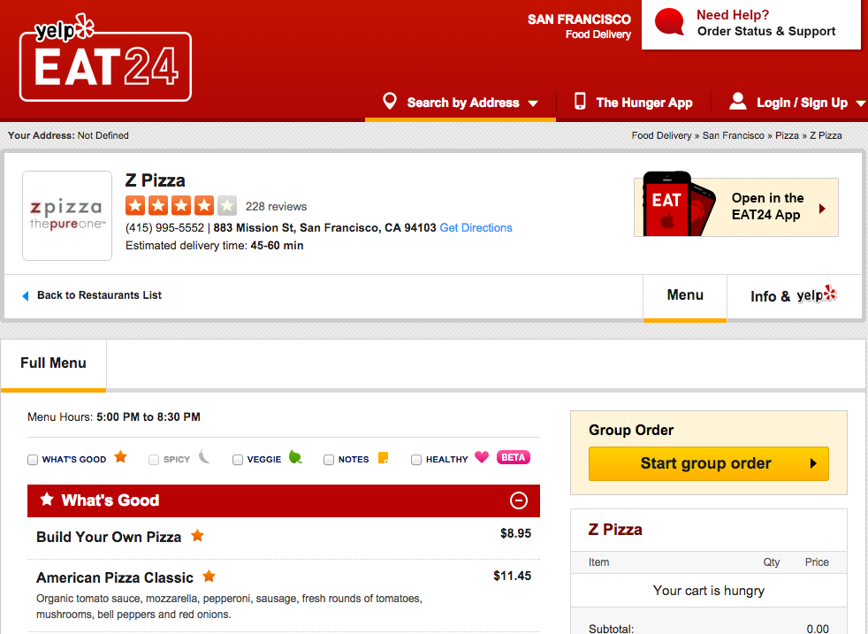Open the Get Directions link

[476, 227]
